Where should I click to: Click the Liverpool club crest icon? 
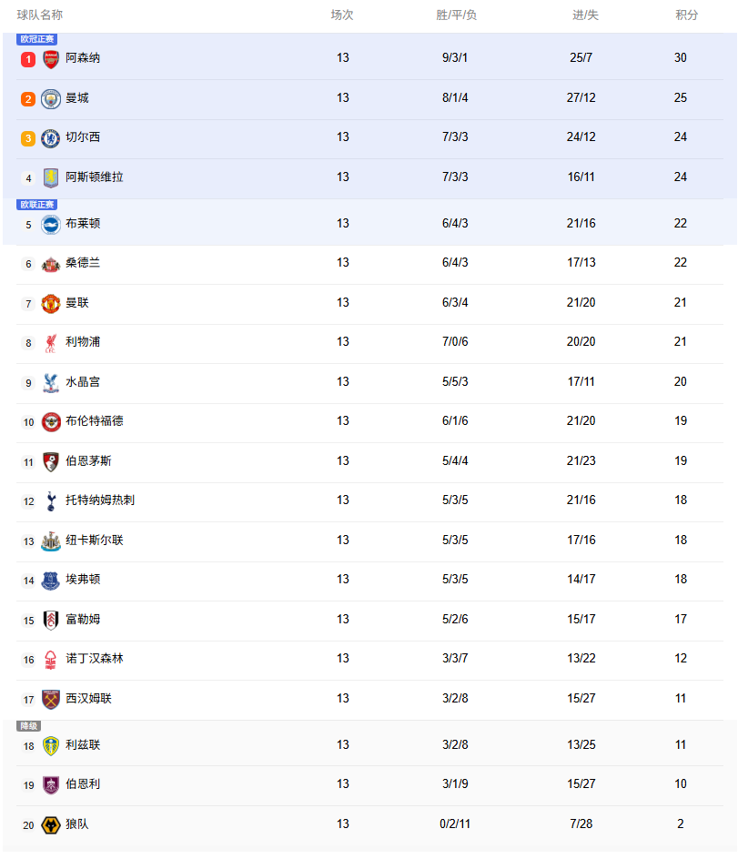coord(51,342)
